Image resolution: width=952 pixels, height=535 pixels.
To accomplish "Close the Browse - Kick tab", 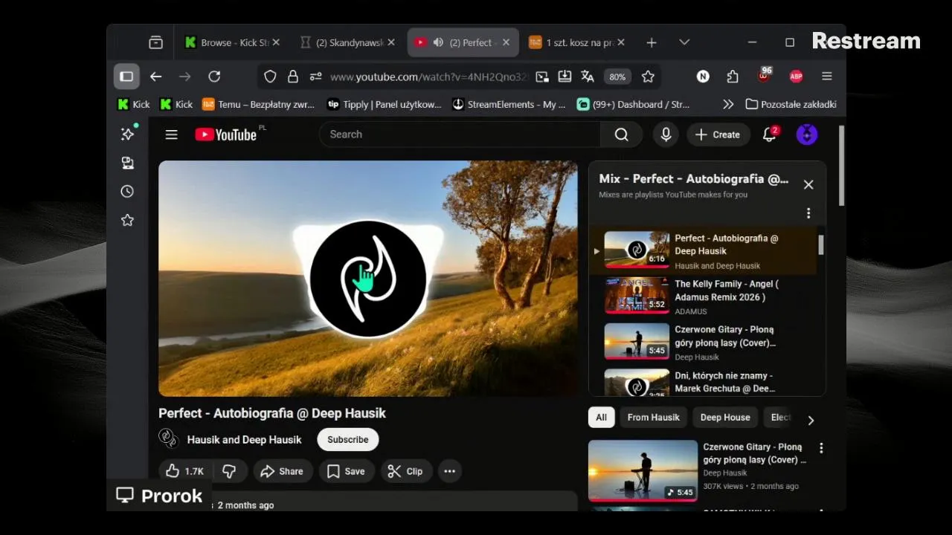I will [276, 42].
